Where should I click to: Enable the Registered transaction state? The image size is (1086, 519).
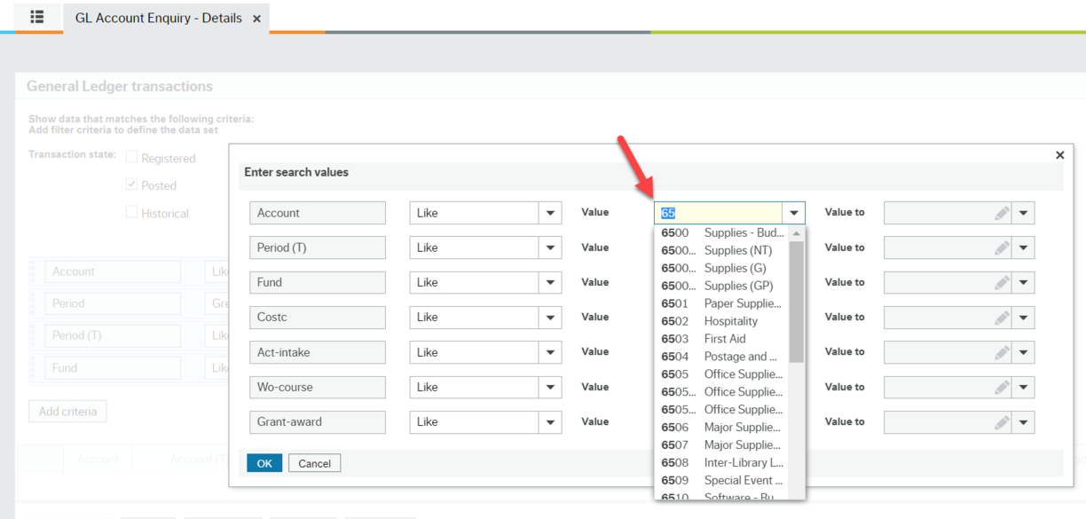pos(131,157)
